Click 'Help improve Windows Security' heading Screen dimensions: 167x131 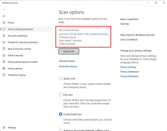137,35
